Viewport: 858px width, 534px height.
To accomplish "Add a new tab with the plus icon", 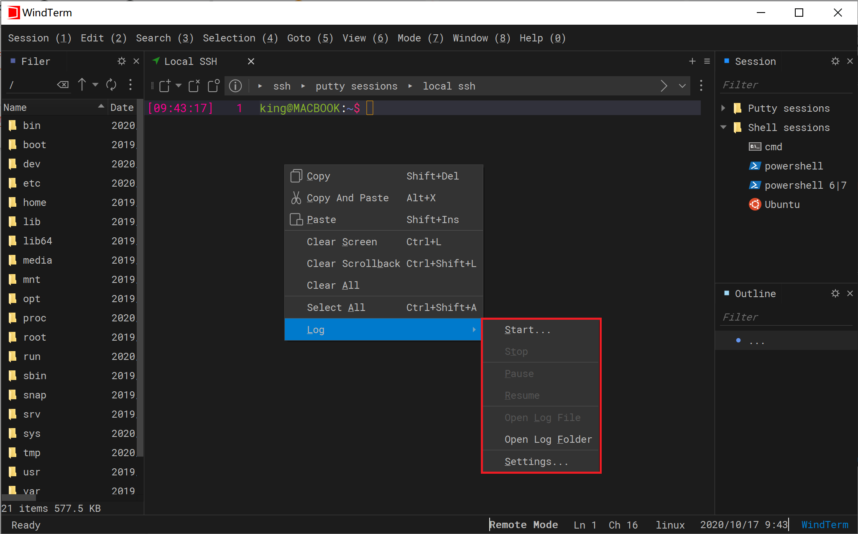I will click(692, 62).
